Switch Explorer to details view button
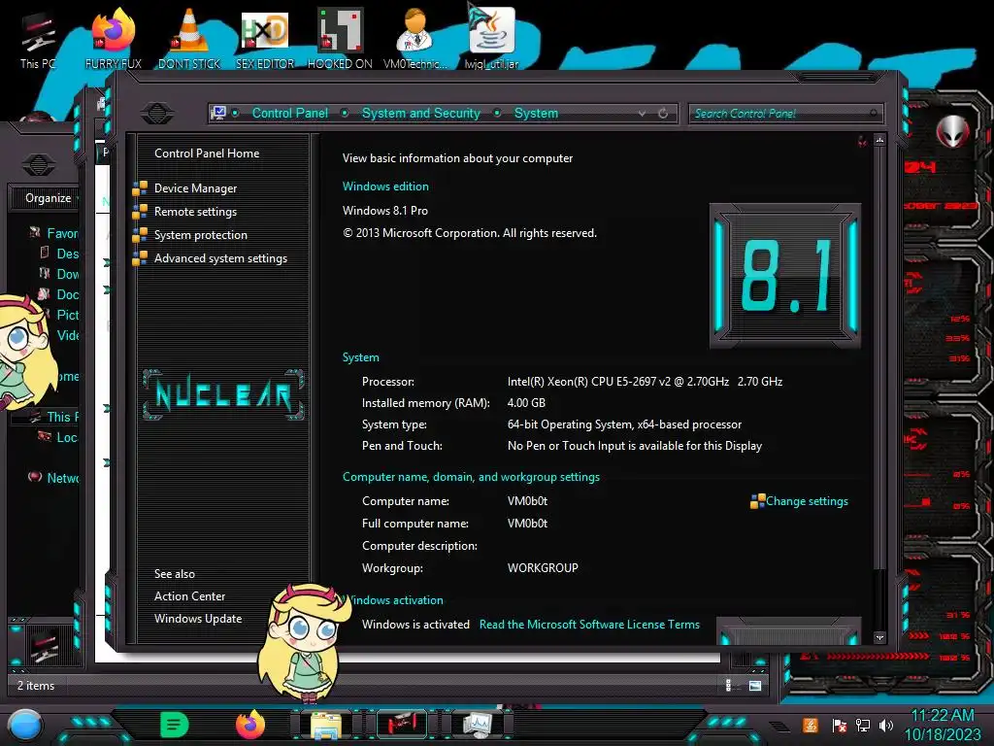Viewport: 994px width, 746px height. [728, 686]
